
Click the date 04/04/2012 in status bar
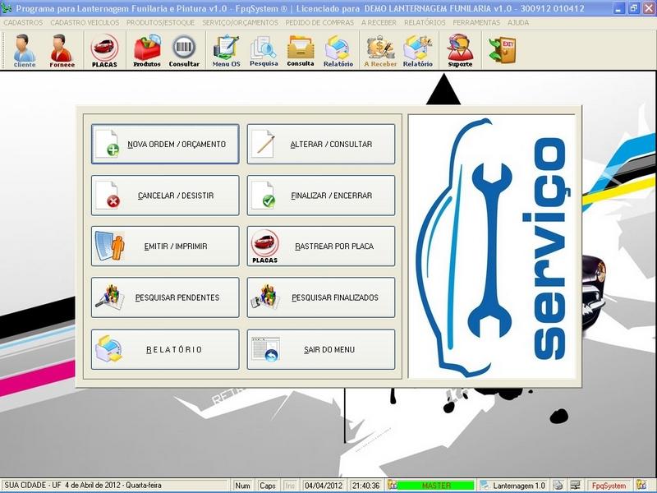(x=324, y=486)
